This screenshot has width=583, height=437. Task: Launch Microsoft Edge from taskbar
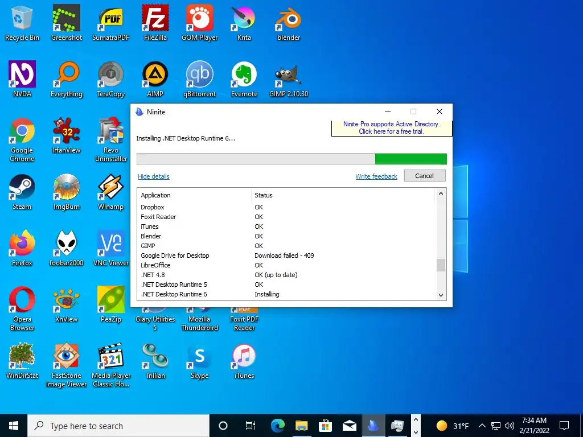[277, 426]
